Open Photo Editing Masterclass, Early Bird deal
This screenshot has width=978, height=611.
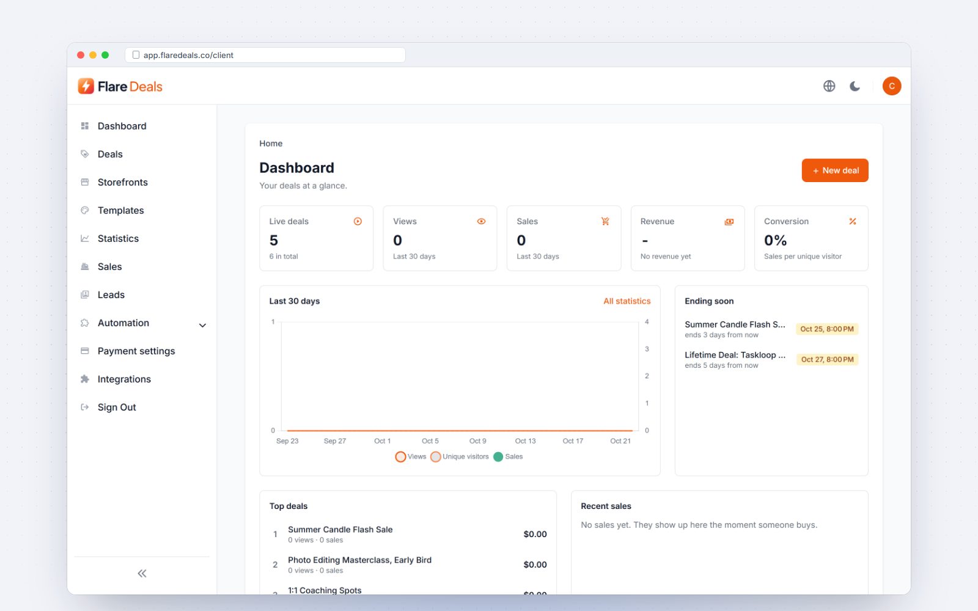tap(360, 560)
